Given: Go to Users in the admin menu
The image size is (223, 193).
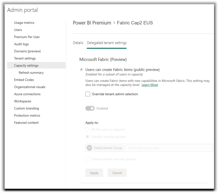Looking at the screenshot, I should coord(18,30).
